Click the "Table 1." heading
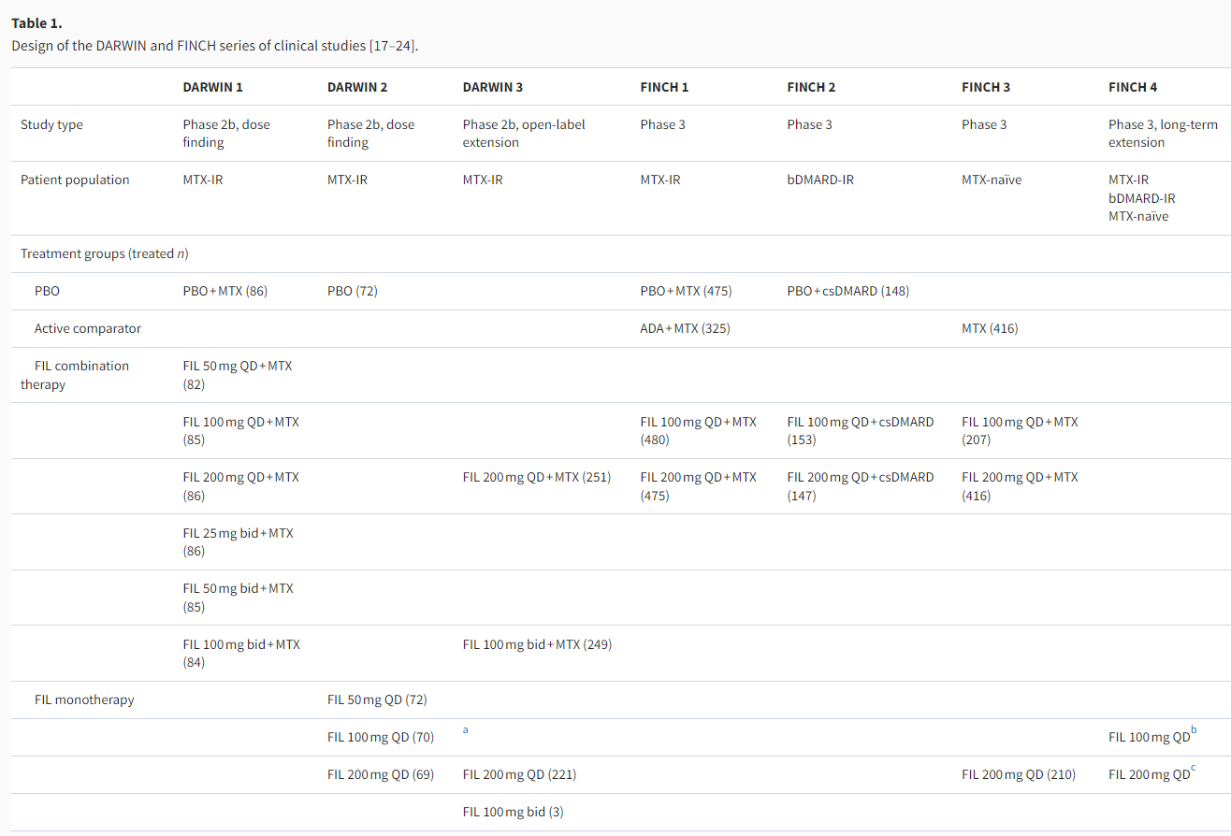The image size is (1231, 836). 36,23
